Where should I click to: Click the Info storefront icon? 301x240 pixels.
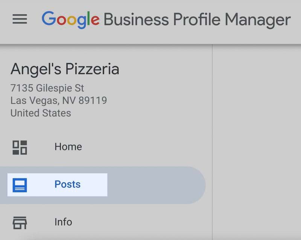coord(20,222)
